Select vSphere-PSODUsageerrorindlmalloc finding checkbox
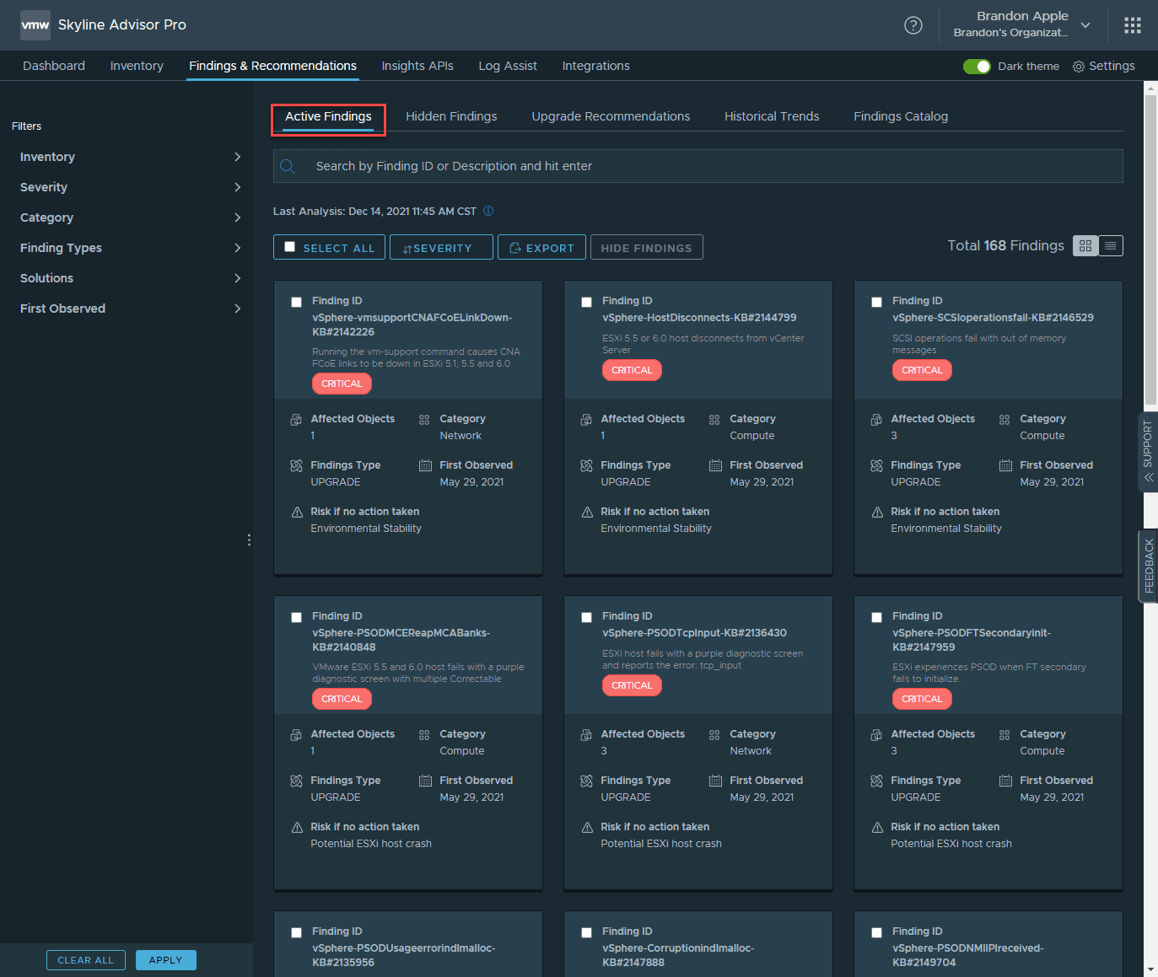Screen dimensions: 1158x977 296,932
